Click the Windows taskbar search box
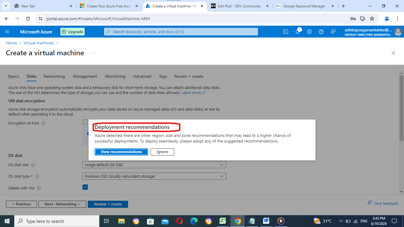Image resolution: width=404 pixels, height=227 pixels. tap(56, 221)
